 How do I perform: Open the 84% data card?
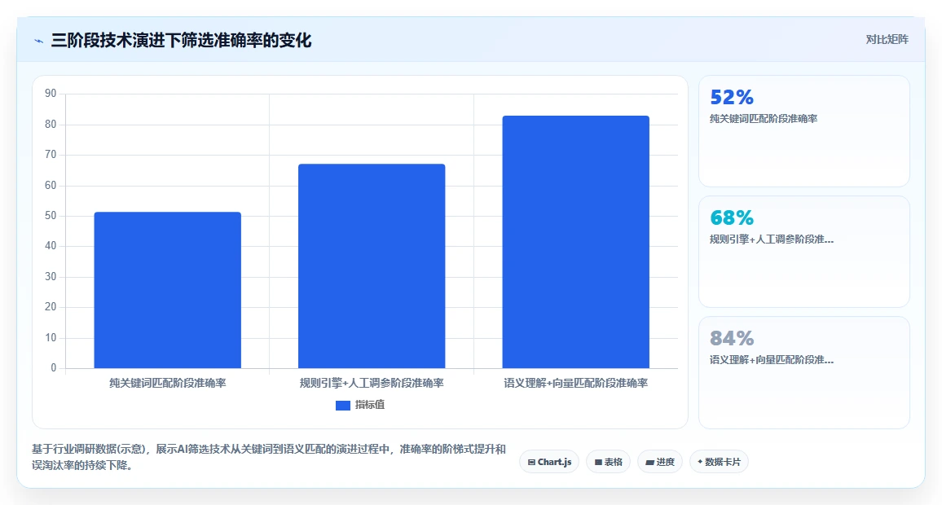(x=803, y=372)
